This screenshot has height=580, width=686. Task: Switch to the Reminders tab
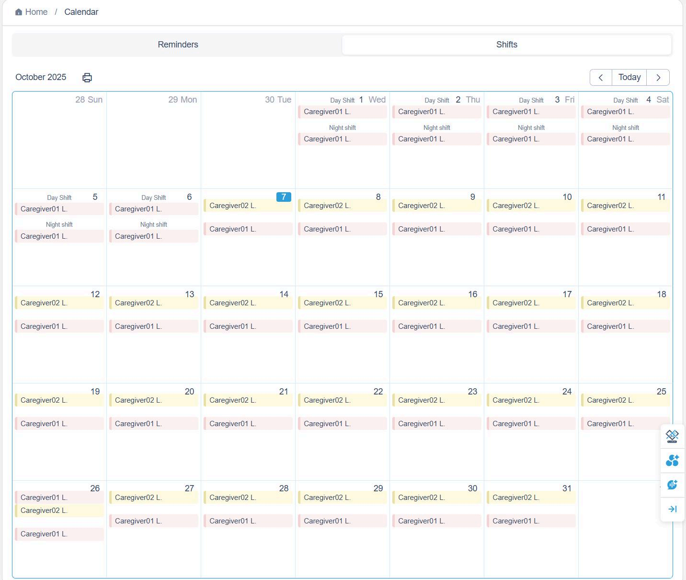click(178, 45)
